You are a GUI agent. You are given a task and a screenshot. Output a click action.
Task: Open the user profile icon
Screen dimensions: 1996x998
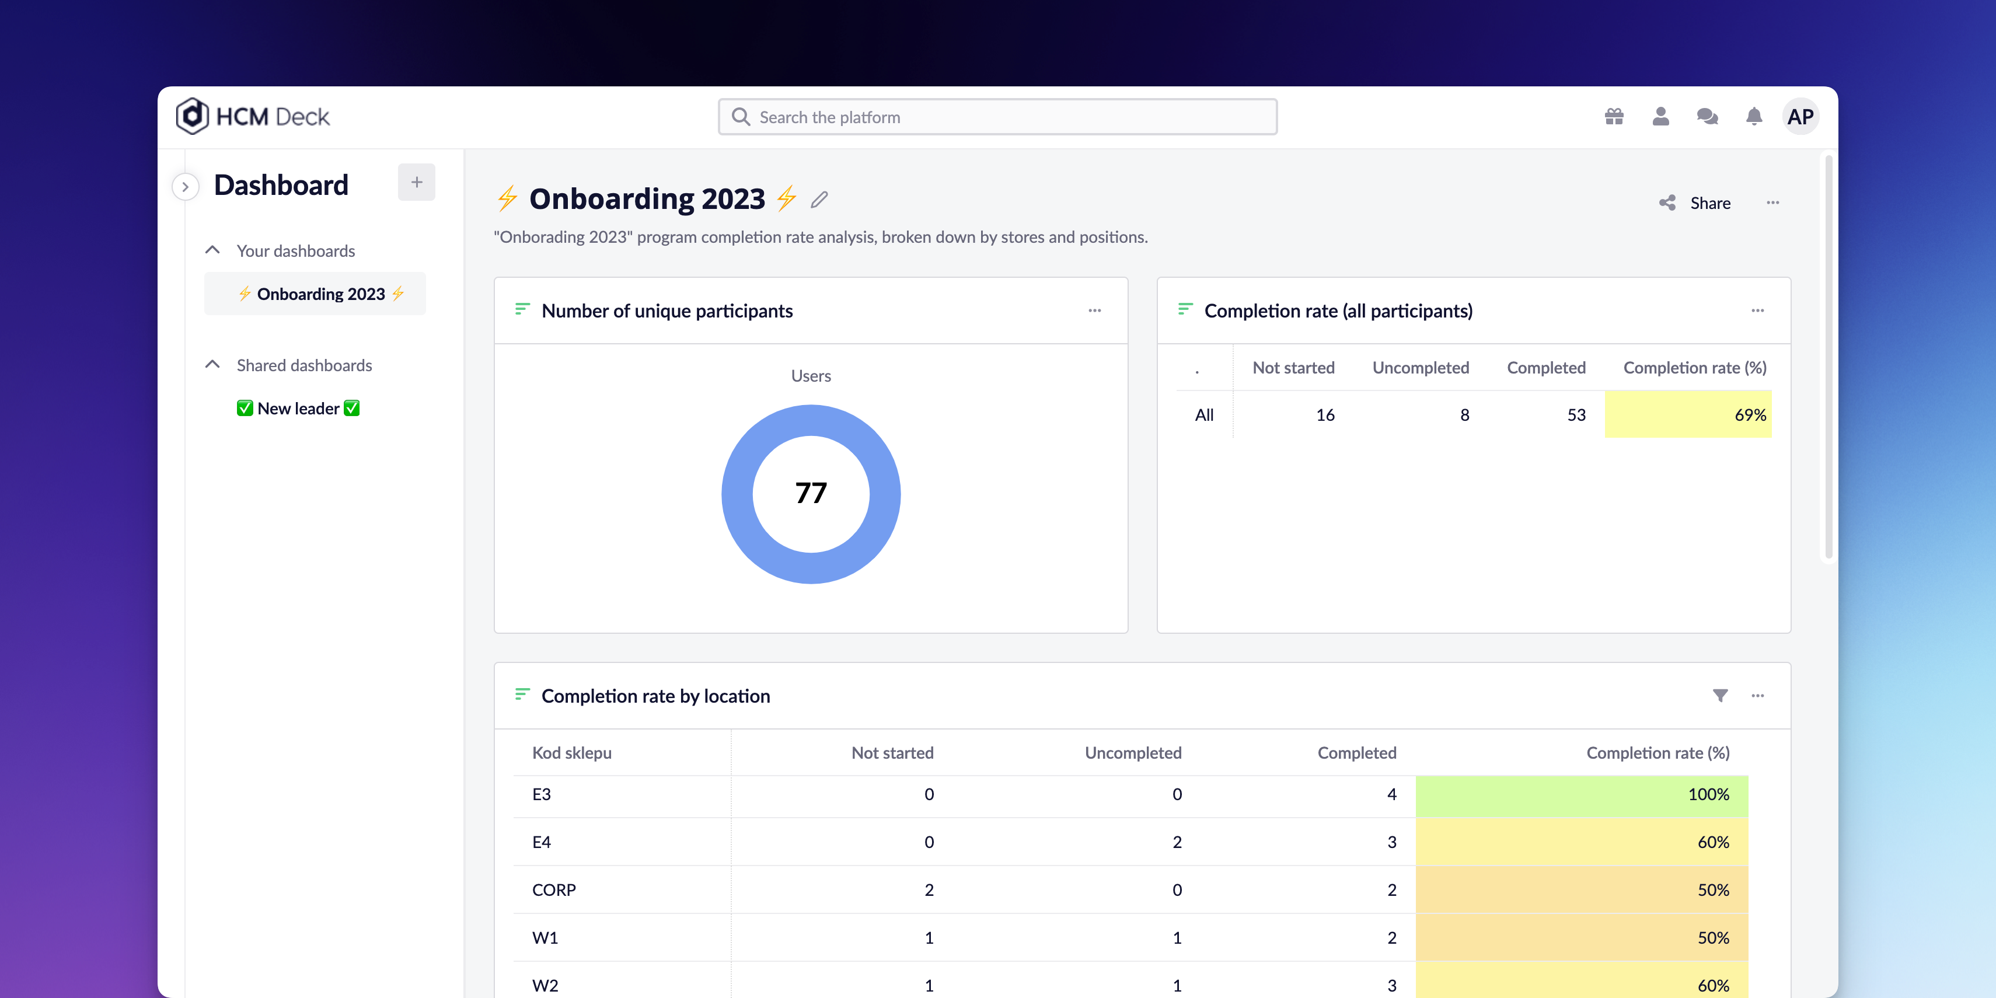(x=1660, y=116)
